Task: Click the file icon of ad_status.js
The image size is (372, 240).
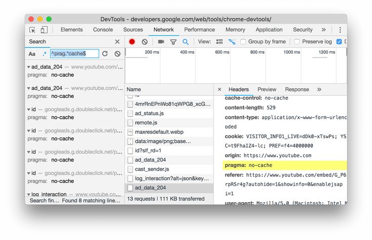Action: point(130,113)
